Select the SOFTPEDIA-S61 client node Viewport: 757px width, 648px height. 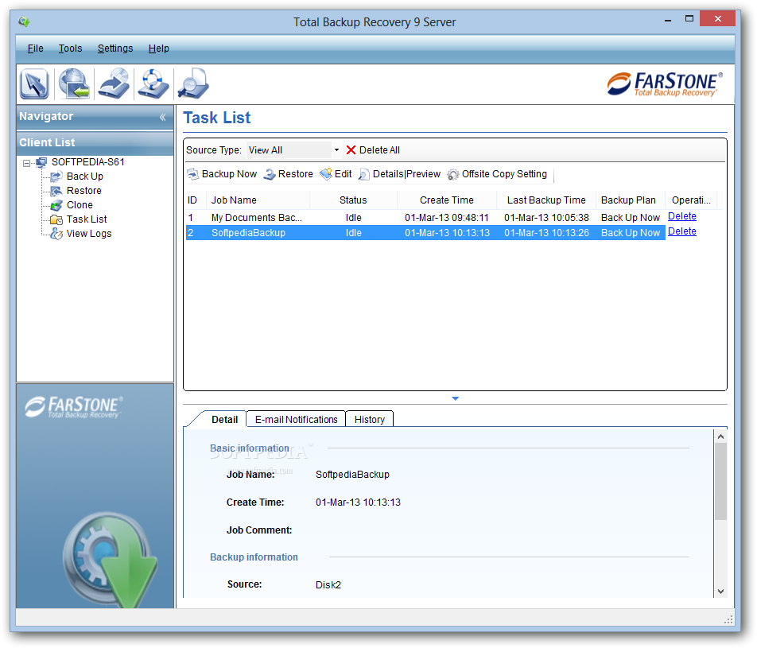pyautogui.click(x=87, y=162)
